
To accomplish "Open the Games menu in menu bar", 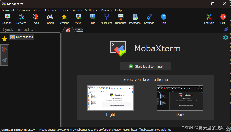I will 77,10.
